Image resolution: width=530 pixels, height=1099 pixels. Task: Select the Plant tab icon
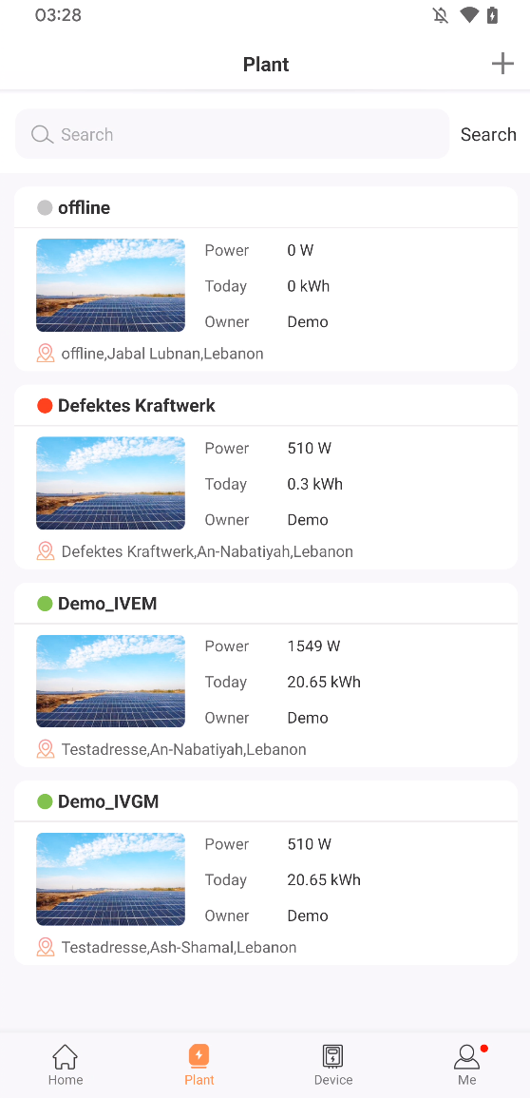(199, 1055)
